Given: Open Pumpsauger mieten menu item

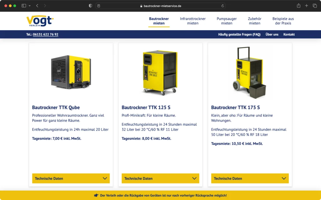Looking at the screenshot, I should pyautogui.click(x=227, y=21).
